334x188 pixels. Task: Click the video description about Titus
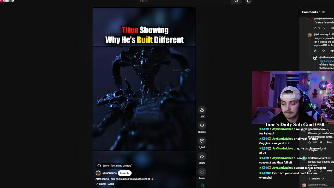click(x=124, y=179)
